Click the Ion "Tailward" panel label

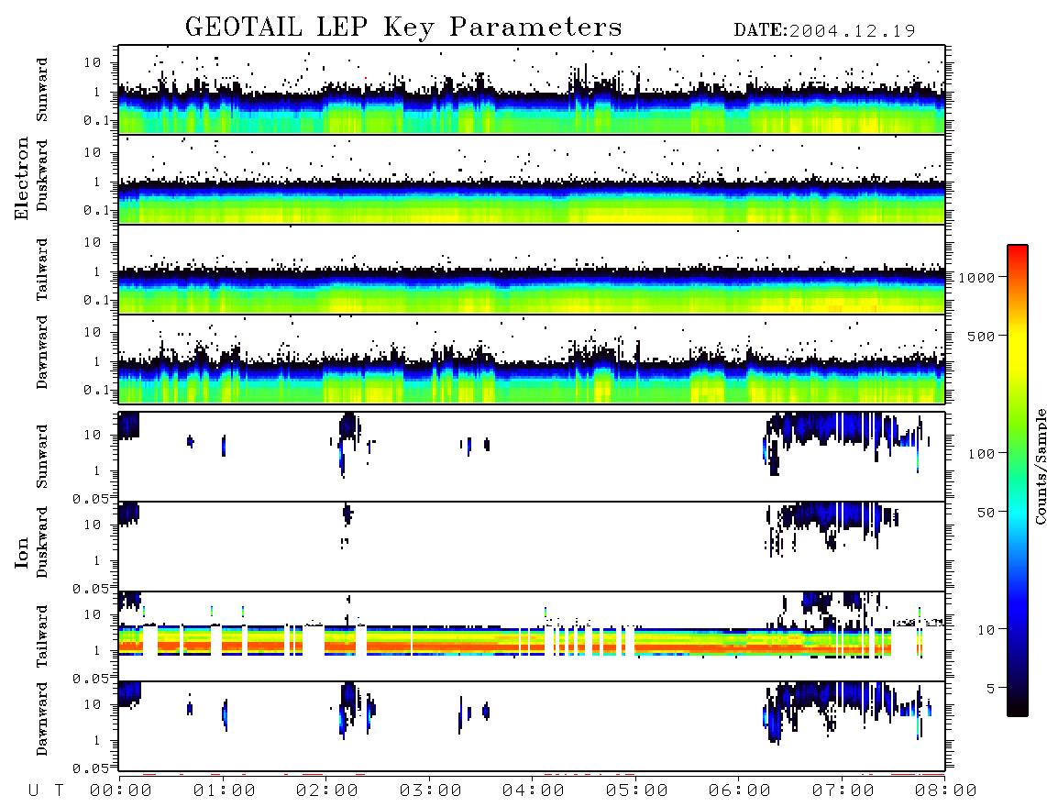click(x=42, y=636)
